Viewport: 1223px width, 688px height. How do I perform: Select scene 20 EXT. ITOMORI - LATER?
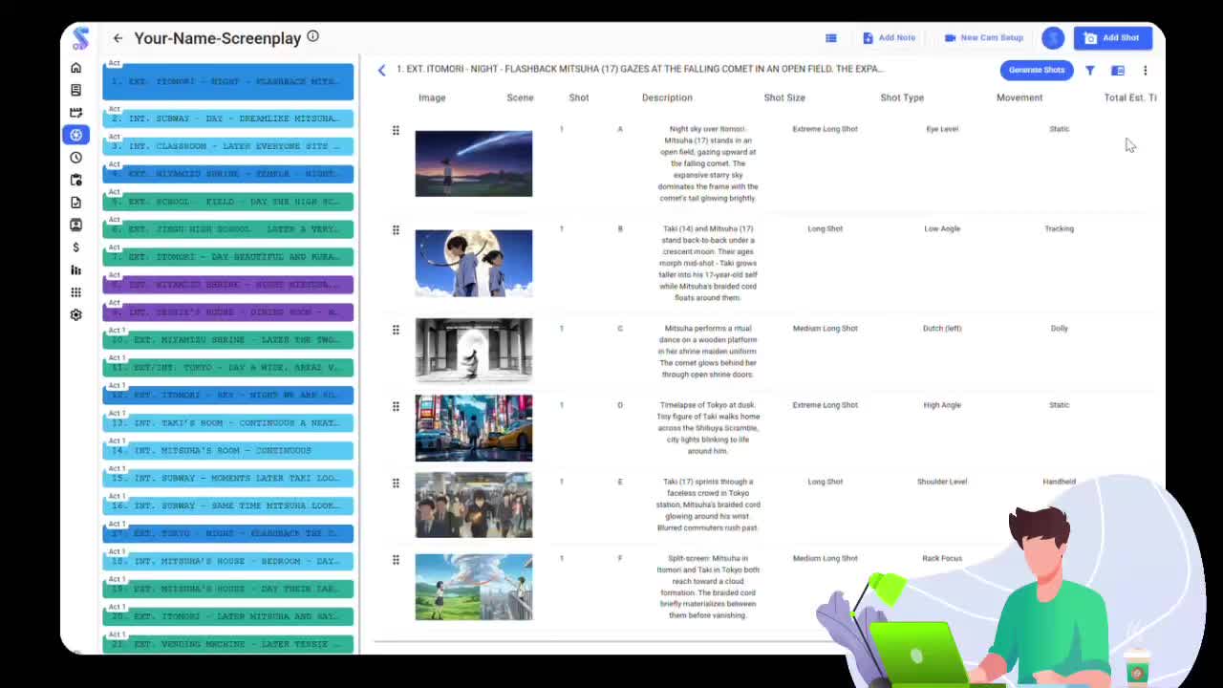228,616
